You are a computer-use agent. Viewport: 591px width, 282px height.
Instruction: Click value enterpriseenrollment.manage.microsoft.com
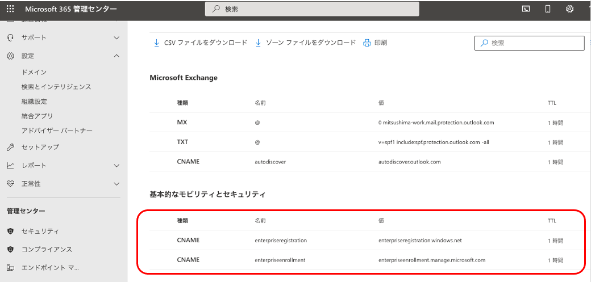point(431,260)
